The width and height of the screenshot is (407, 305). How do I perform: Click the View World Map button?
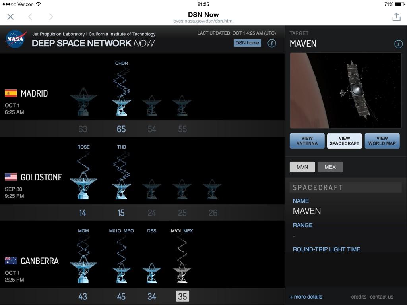click(382, 141)
